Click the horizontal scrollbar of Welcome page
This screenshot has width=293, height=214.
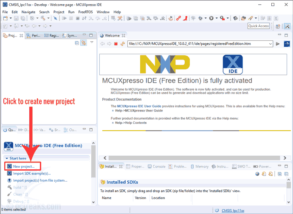[194, 158]
